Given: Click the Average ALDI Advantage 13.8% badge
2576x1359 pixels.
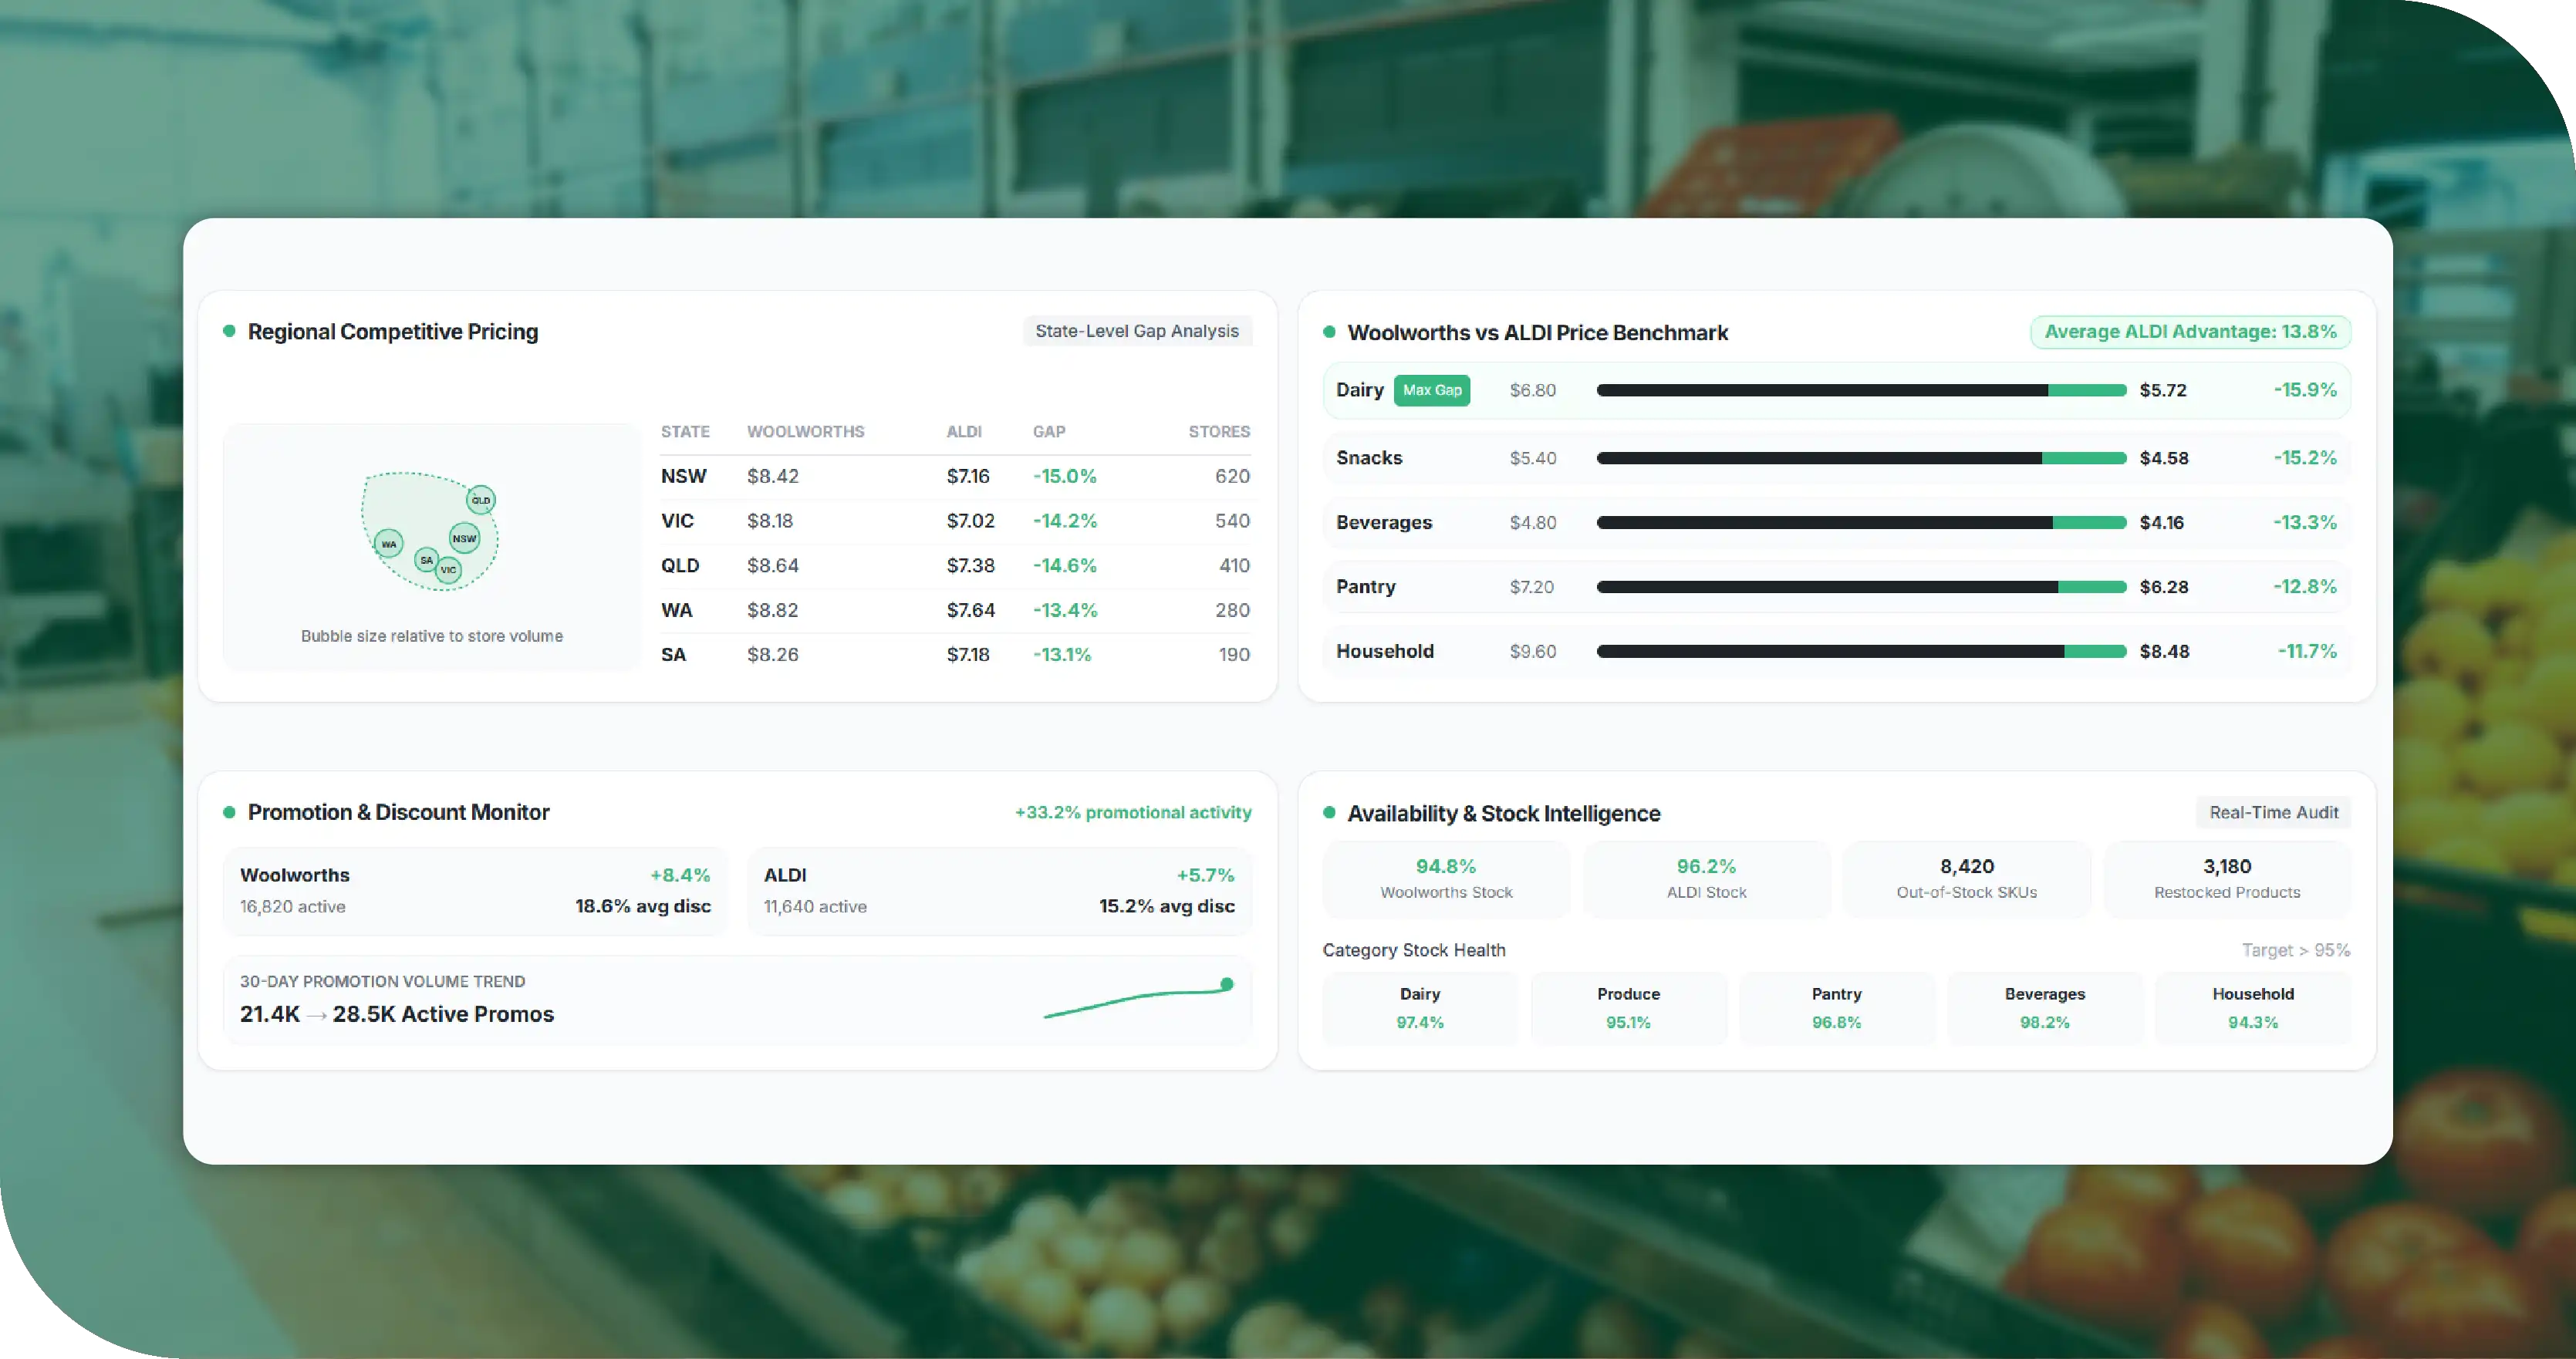Looking at the screenshot, I should point(2190,332).
